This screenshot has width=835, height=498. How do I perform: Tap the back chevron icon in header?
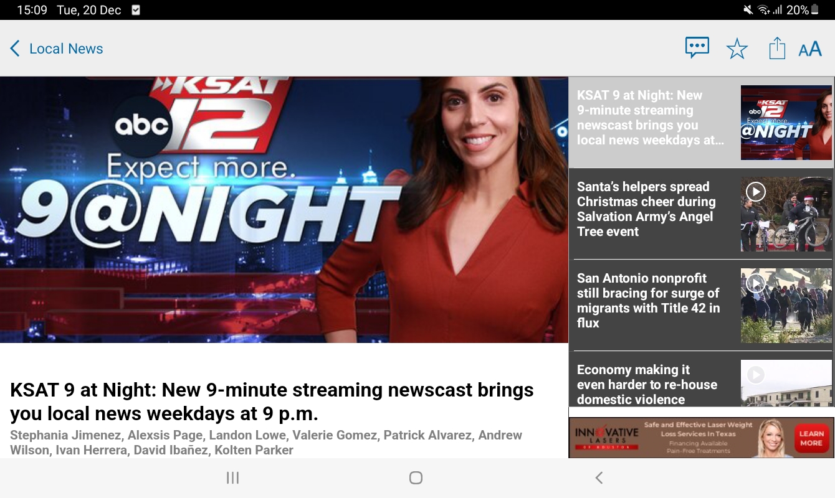(15, 49)
